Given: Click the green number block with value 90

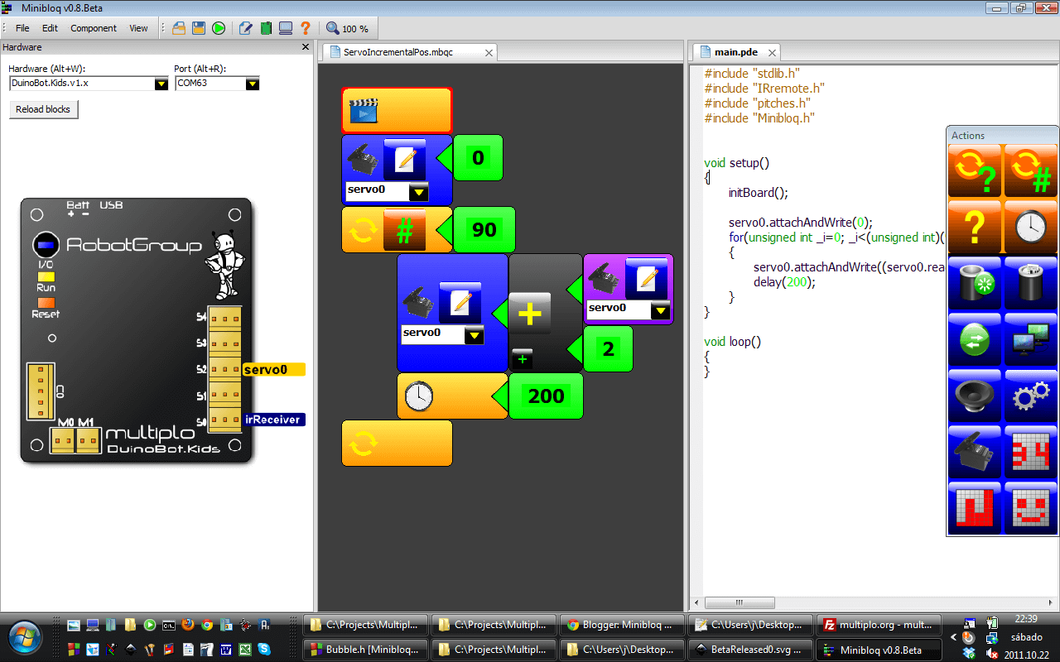Looking at the screenshot, I should click(x=484, y=229).
